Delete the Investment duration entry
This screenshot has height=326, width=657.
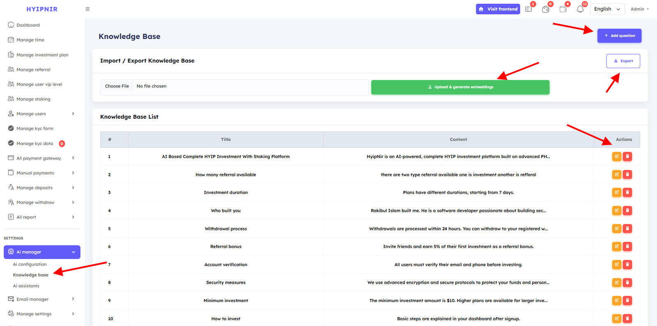click(x=627, y=192)
